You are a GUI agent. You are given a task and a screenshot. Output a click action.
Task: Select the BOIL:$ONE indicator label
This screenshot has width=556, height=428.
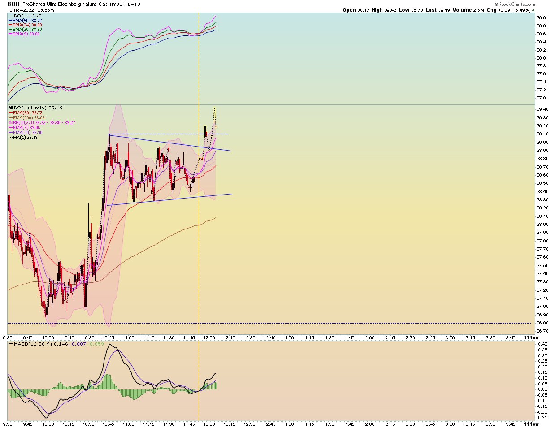[x=27, y=16]
